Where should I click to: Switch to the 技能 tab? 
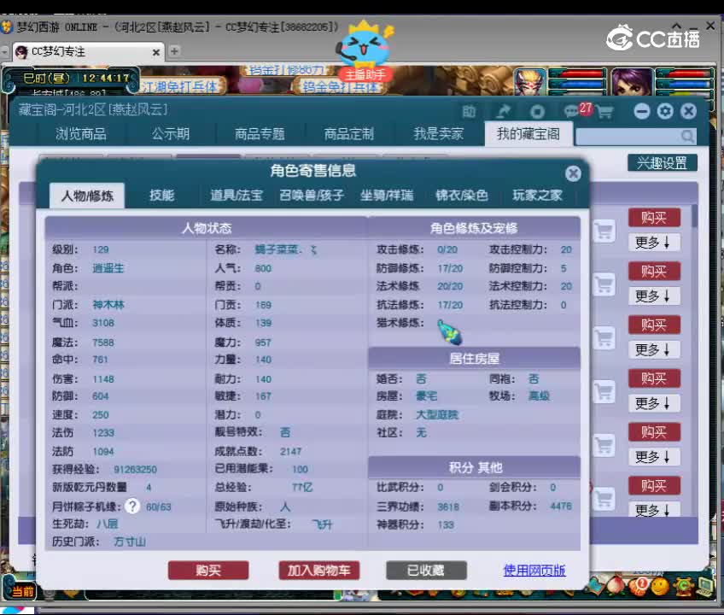coord(161,196)
